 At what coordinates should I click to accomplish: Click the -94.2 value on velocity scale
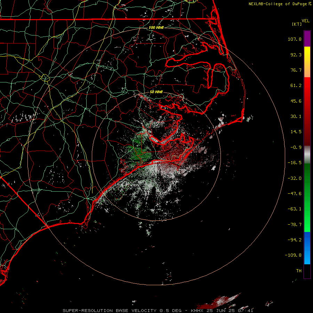(x=295, y=240)
